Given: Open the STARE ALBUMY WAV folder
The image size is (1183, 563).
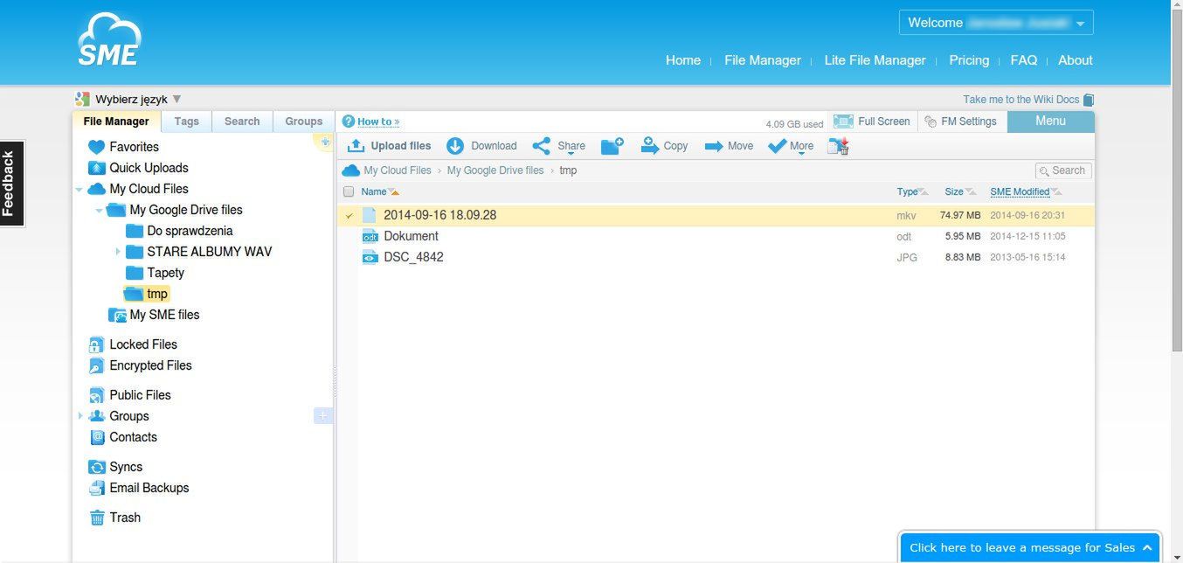Looking at the screenshot, I should [199, 252].
